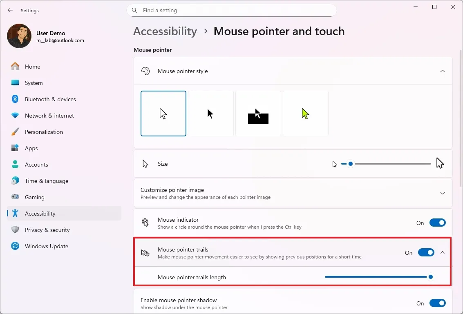Viewport: 463px width, 314px height.
Task: Disable Mouse pointer trails
Action: point(426,252)
